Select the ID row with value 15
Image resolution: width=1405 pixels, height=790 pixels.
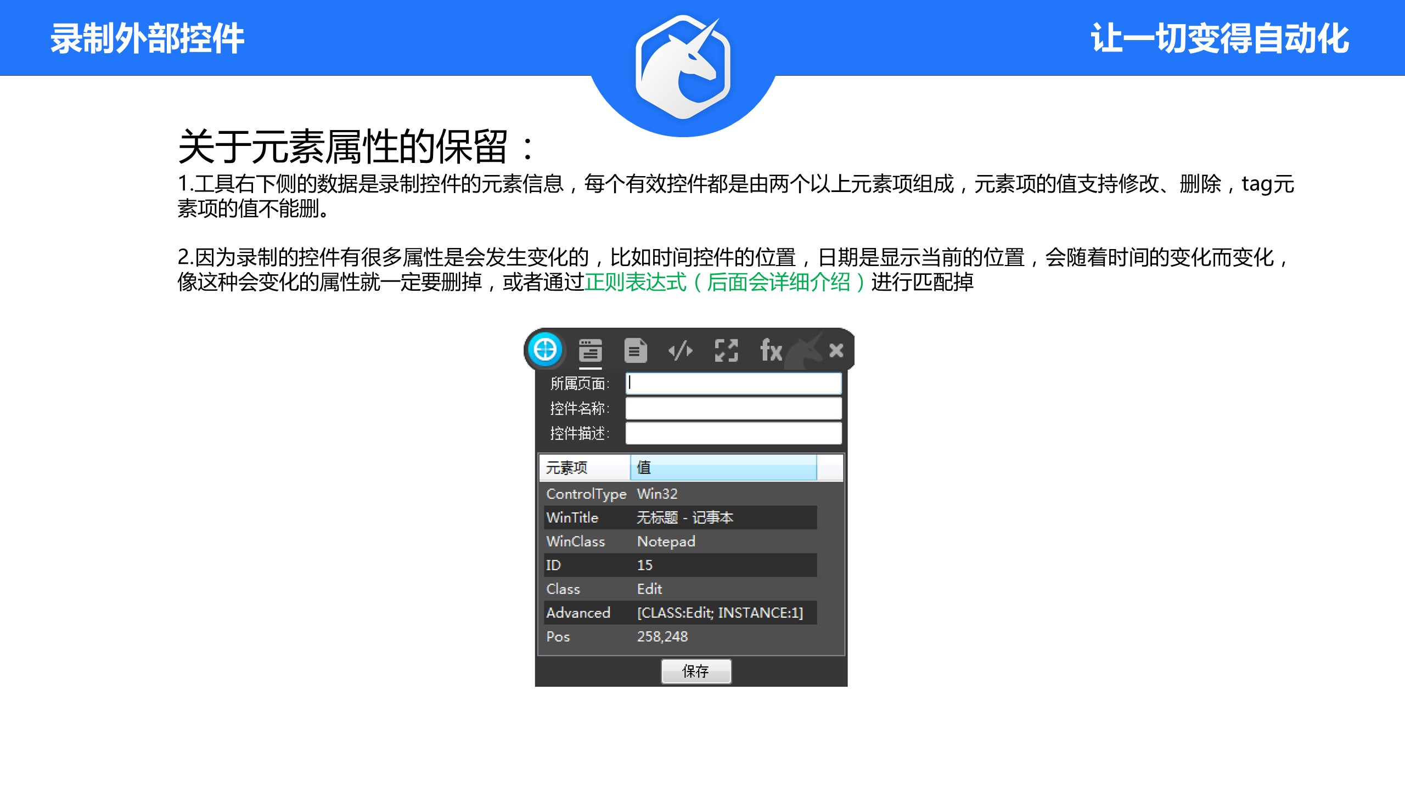[681, 565]
